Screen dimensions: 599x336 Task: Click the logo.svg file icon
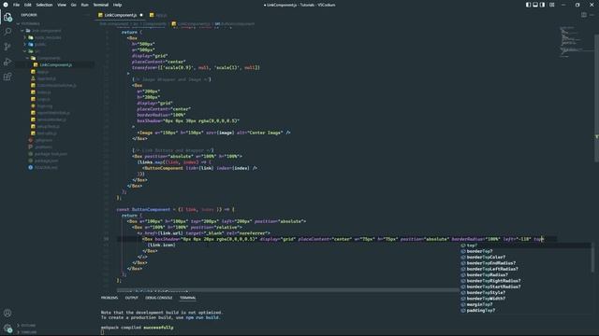[x=33, y=105]
